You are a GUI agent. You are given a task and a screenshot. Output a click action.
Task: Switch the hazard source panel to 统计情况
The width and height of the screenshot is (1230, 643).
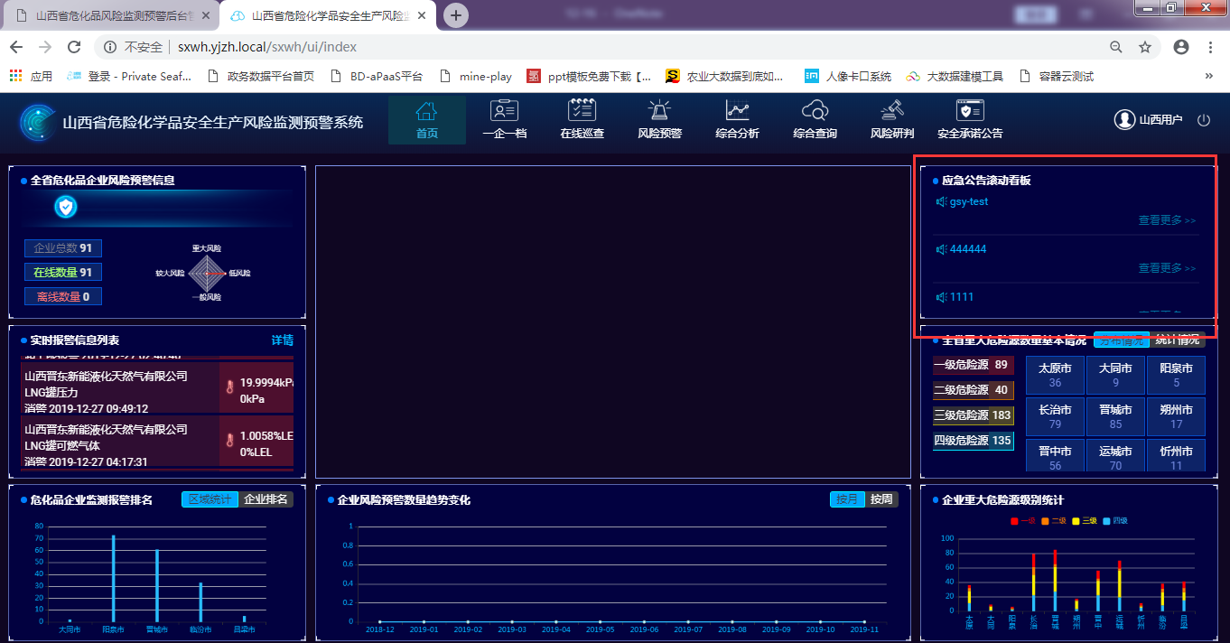1179,340
